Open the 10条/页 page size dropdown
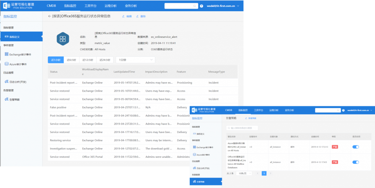Viewport: 375px width, 188px height. [244, 173]
